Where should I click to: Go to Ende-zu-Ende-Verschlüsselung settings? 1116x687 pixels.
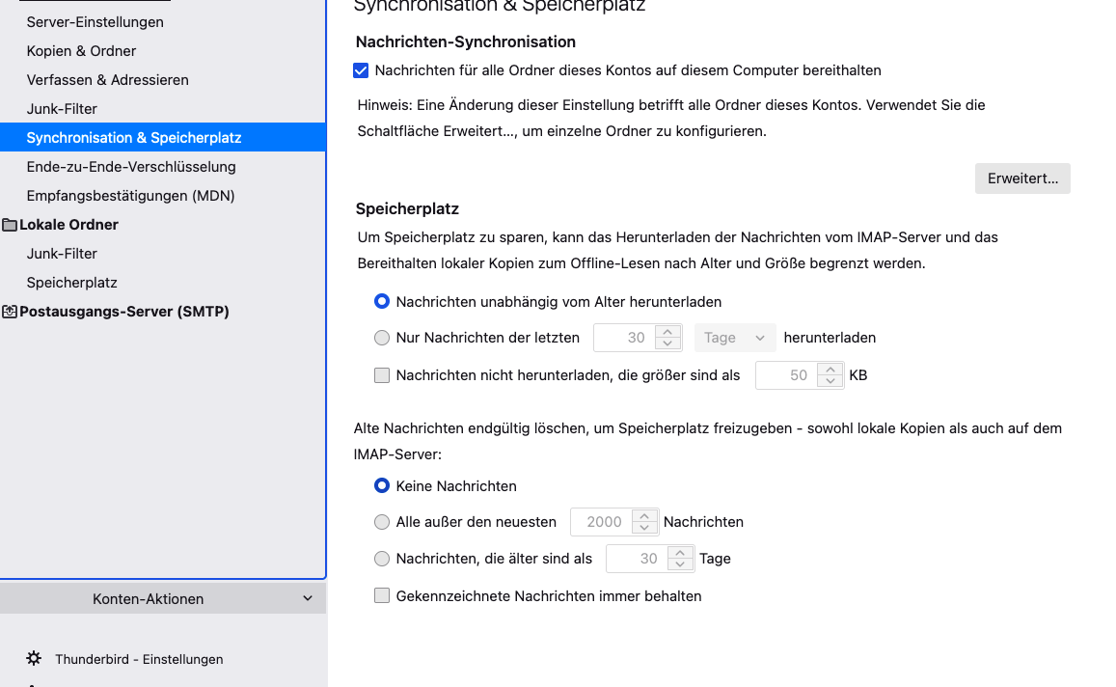coord(131,167)
